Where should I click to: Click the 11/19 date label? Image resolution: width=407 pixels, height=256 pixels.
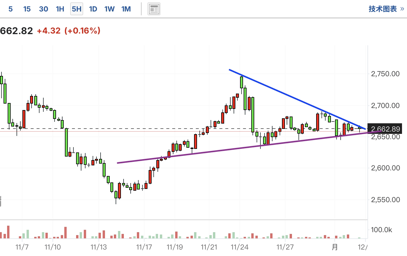click(x=175, y=247)
